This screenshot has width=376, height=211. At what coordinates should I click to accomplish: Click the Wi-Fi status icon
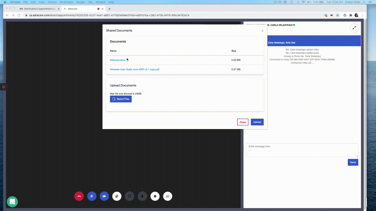(x=303, y=2)
